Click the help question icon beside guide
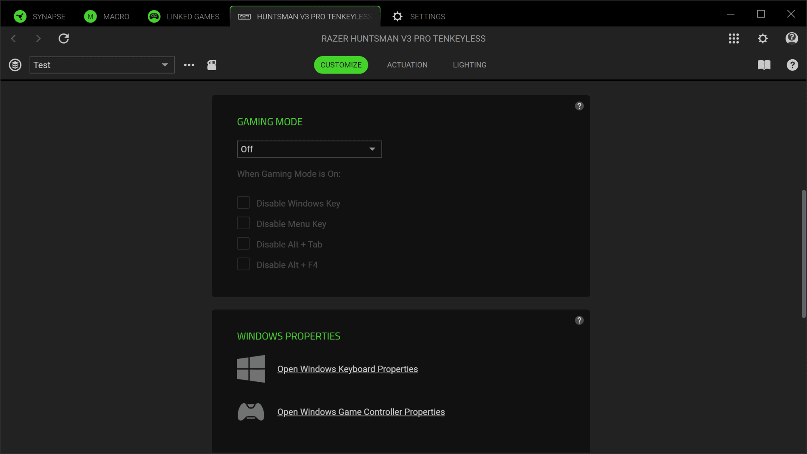This screenshot has height=454, width=807. click(792, 65)
